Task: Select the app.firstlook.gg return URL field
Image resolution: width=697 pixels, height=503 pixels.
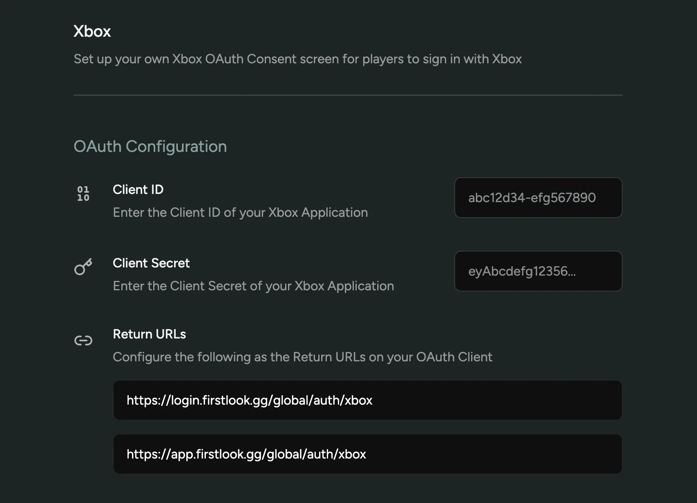Action: pos(367,454)
